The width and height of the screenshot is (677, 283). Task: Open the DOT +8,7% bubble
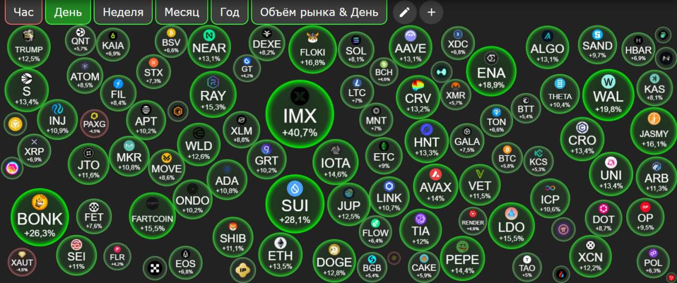pyautogui.click(x=603, y=219)
